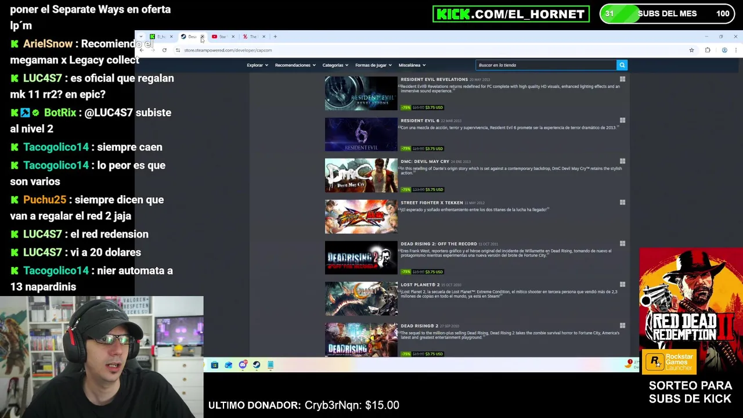Click the Windows platform icon for Resident Evil Revelations

pyautogui.click(x=622, y=80)
